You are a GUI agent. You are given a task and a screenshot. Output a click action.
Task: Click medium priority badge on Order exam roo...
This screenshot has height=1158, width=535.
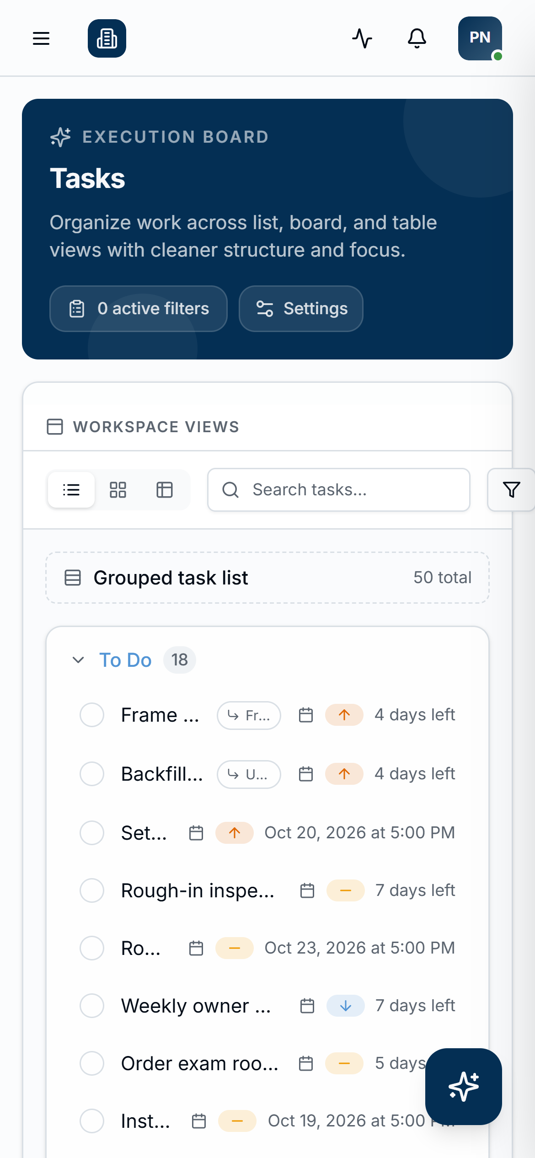point(344,1063)
